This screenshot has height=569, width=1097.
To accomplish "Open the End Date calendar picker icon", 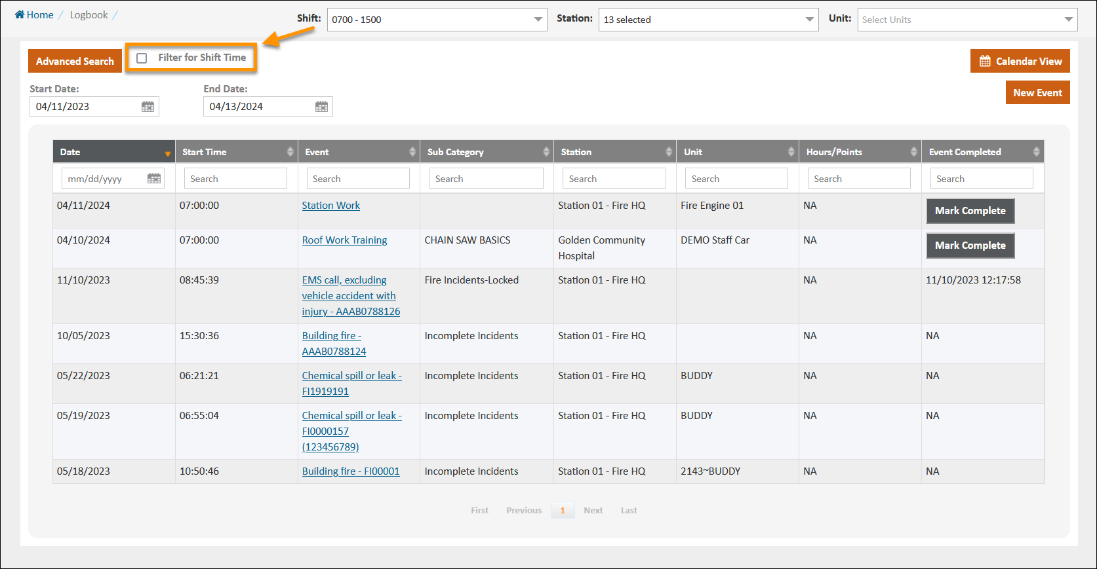I will pos(321,107).
